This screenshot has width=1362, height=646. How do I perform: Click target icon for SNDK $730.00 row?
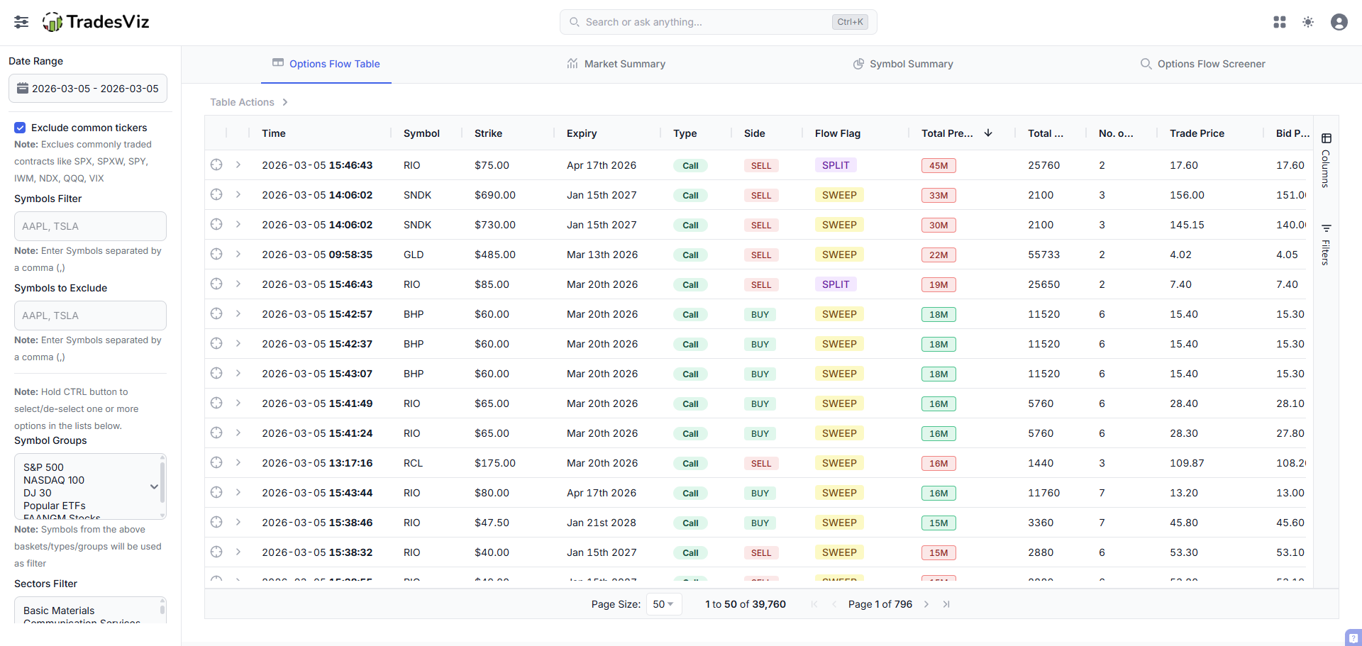pos(216,225)
